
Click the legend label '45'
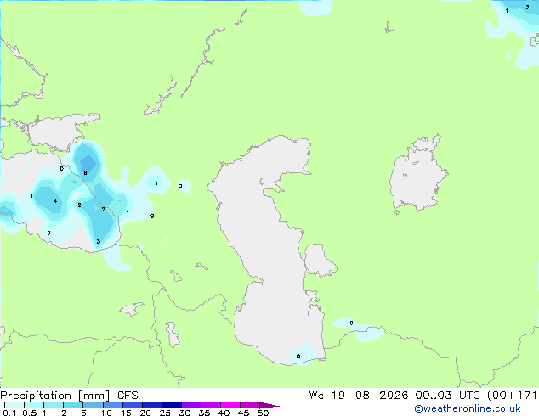[x=243, y=413]
